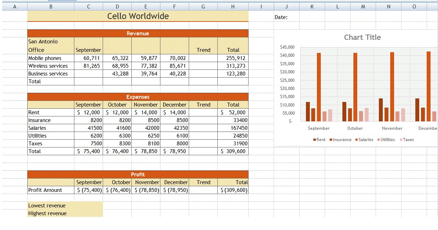Click the Lowest revenue label cell
This screenshot has width=438, height=230.
click(46, 205)
